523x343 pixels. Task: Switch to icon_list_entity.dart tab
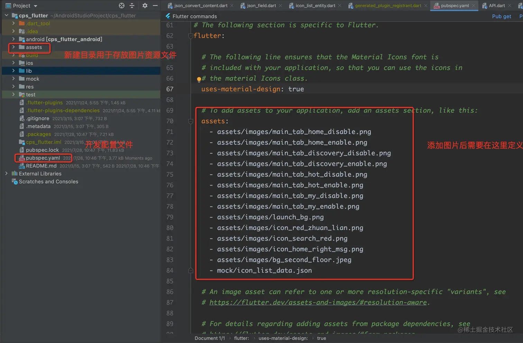(315, 6)
